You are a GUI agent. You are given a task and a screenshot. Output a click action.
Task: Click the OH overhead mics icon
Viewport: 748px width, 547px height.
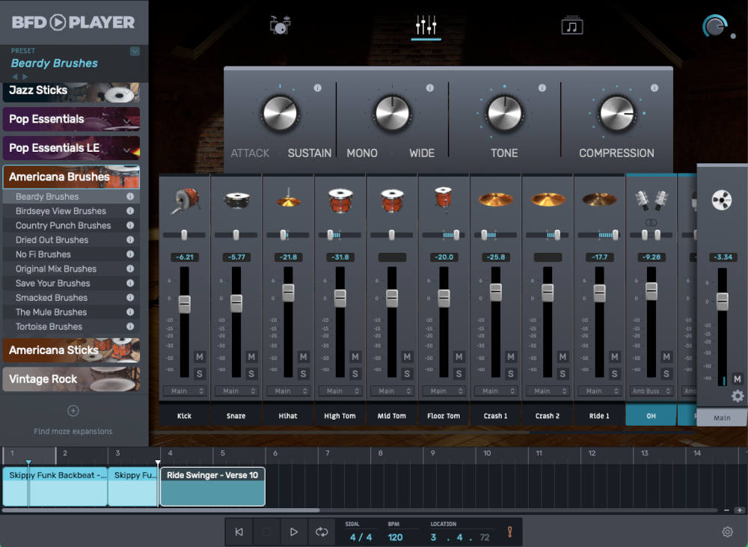(651, 199)
